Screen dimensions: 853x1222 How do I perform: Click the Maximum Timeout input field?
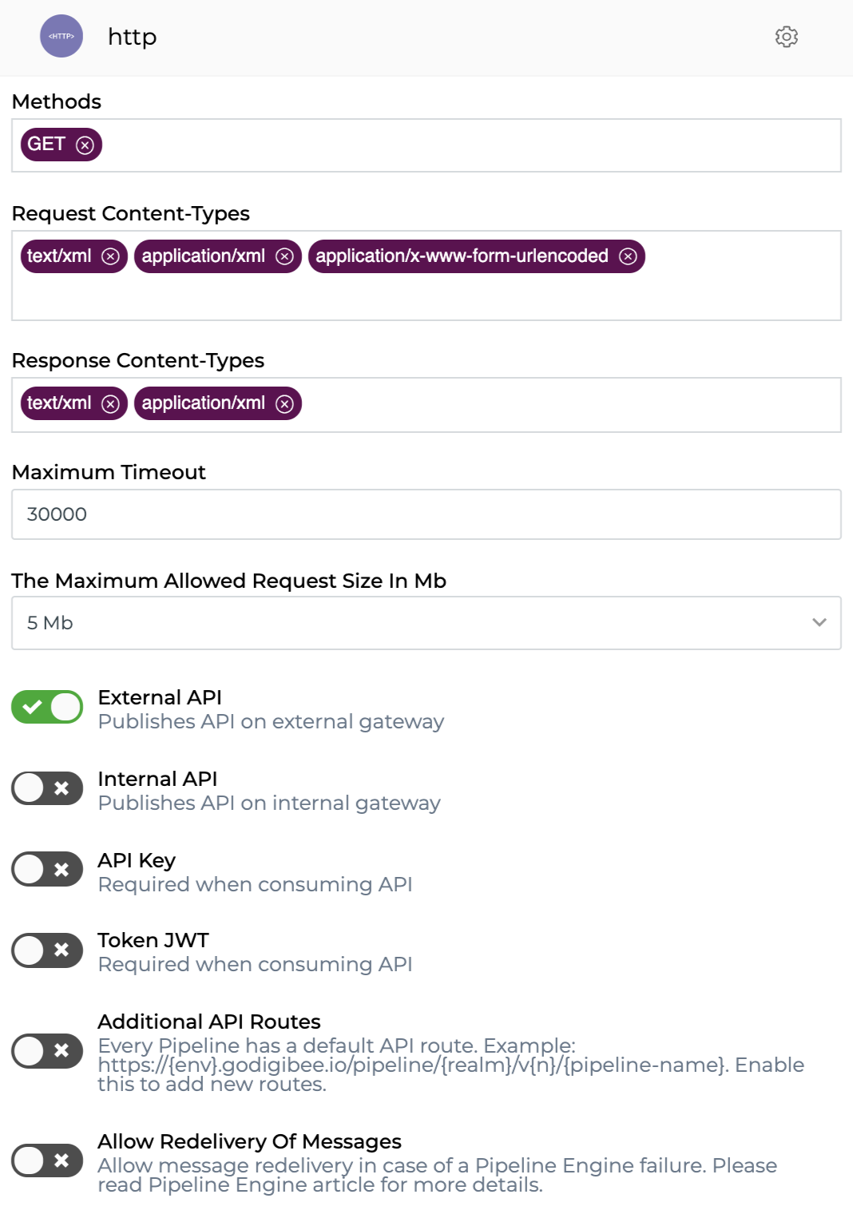click(426, 514)
